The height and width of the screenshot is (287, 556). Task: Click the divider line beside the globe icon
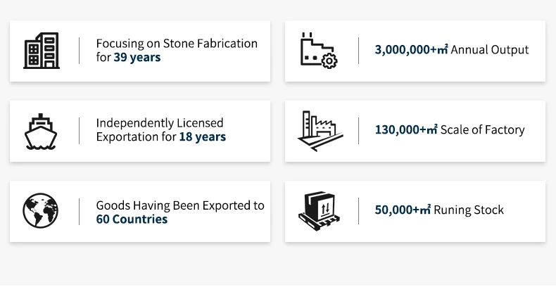tap(79, 212)
